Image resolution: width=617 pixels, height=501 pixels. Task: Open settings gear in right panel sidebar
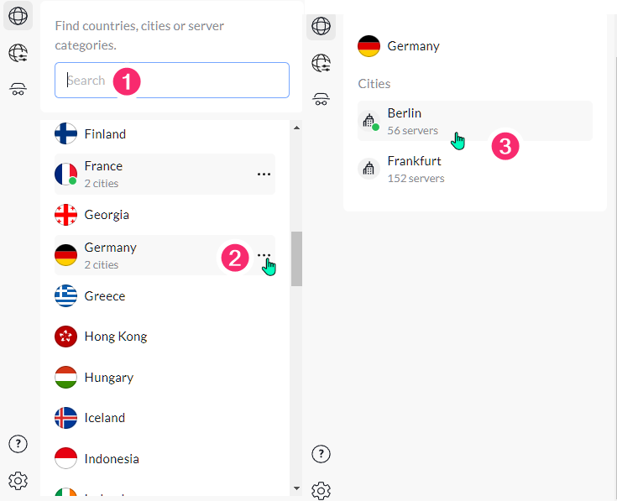click(321, 491)
